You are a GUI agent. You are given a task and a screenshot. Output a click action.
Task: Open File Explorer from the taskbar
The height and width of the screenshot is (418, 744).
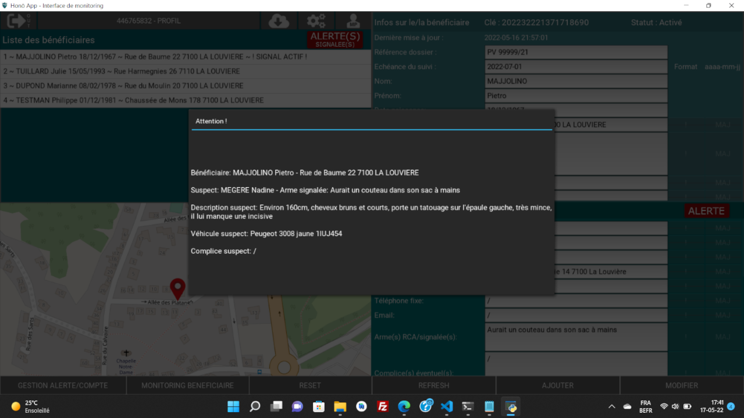[340, 406]
